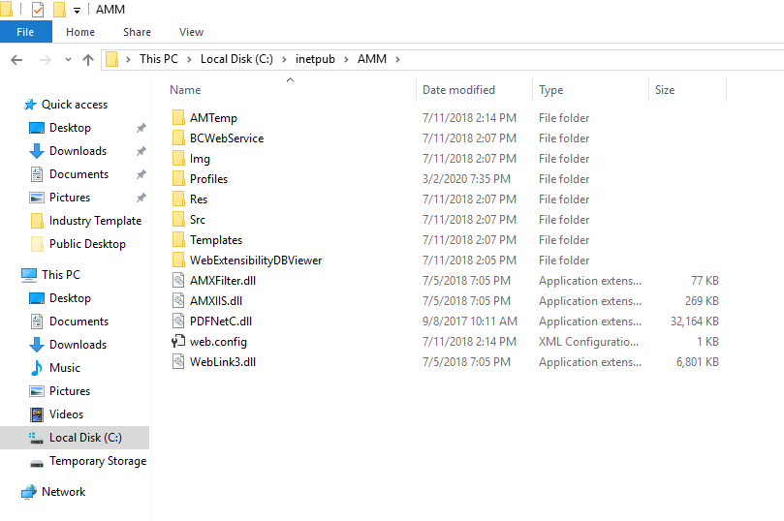Open Pictures under Quick access
This screenshot has height=521, width=784.
(70, 198)
